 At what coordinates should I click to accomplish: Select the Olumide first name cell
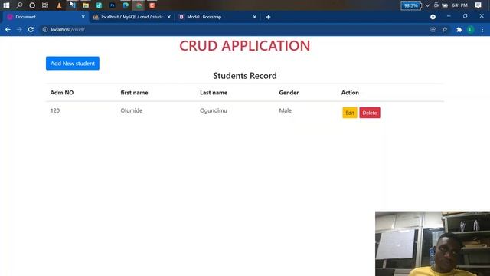[131, 110]
